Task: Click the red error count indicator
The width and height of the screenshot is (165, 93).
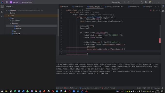Action: point(151,10)
